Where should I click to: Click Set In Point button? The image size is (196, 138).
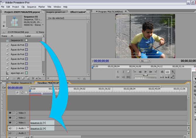coord(118,72)
